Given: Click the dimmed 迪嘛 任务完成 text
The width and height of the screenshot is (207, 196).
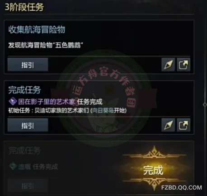Looking at the screenshot, I should (x=38, y=167).
